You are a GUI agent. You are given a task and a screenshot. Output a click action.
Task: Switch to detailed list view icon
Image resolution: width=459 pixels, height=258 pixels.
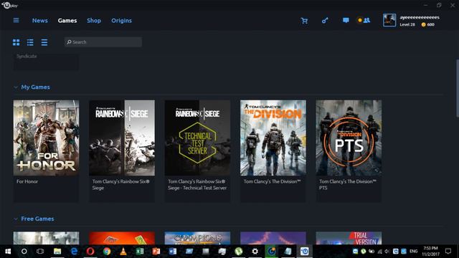(x=30, y=42)
